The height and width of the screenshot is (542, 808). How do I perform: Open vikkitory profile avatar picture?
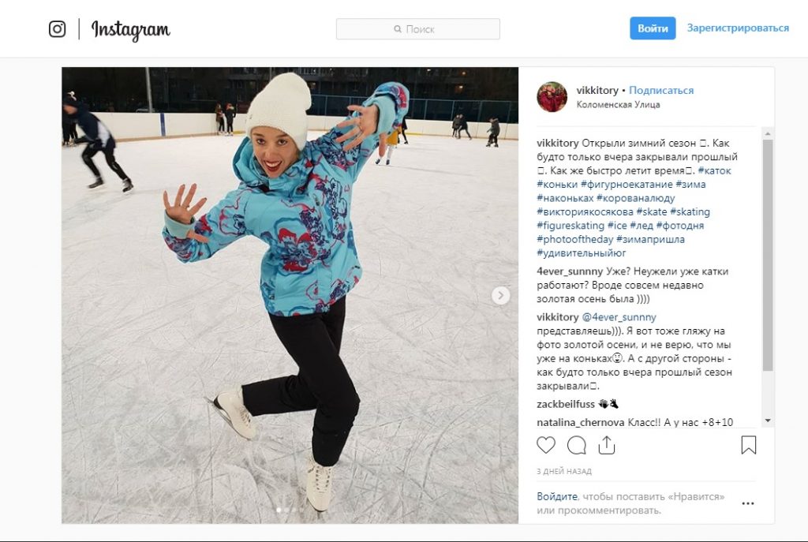[x=552, y=97]
